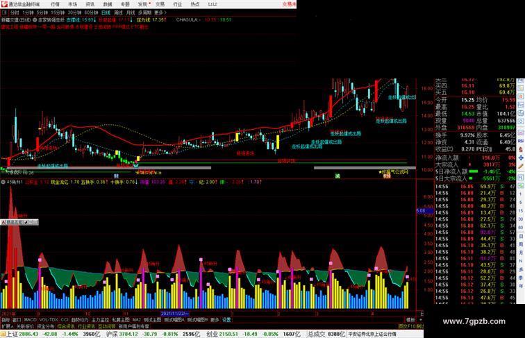Screen dimensions: 525x338
Task: Open the 行情 menu
Action: [55, 4]
